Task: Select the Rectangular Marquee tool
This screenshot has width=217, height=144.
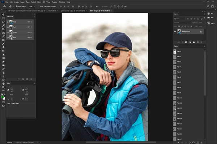Action: [3, 18]
